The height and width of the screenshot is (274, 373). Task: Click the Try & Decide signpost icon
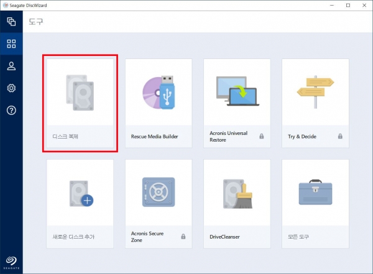315,93
